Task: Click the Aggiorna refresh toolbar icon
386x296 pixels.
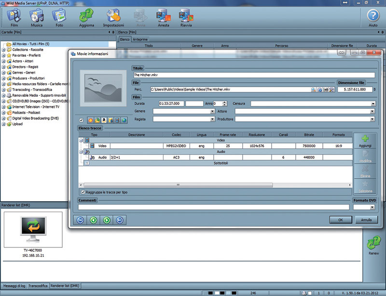Action: 86,18
